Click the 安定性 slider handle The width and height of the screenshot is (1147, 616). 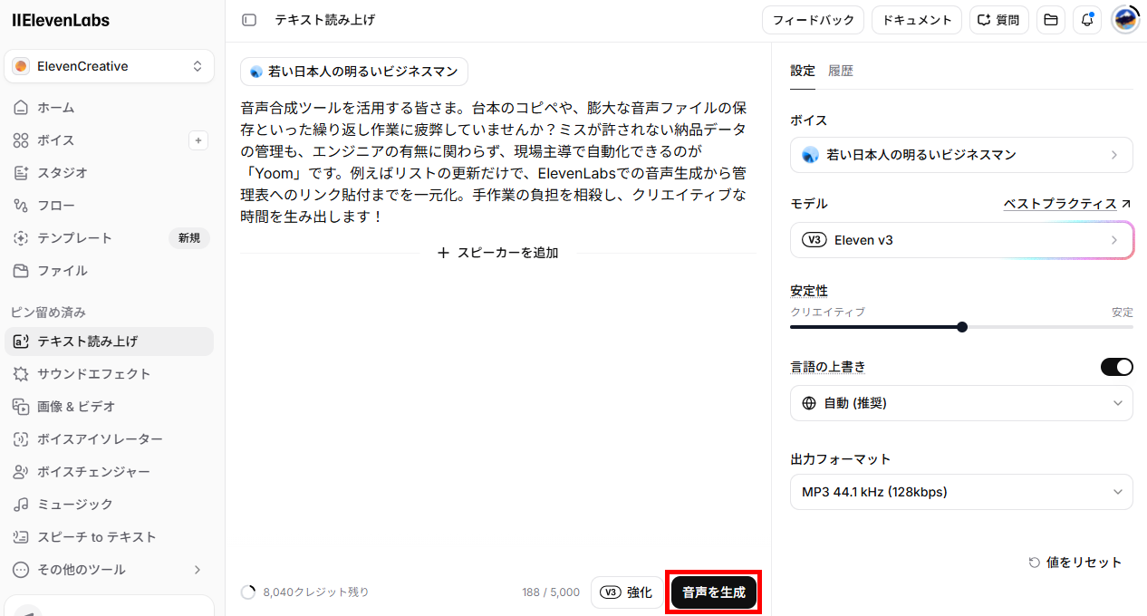coord(962,327)
